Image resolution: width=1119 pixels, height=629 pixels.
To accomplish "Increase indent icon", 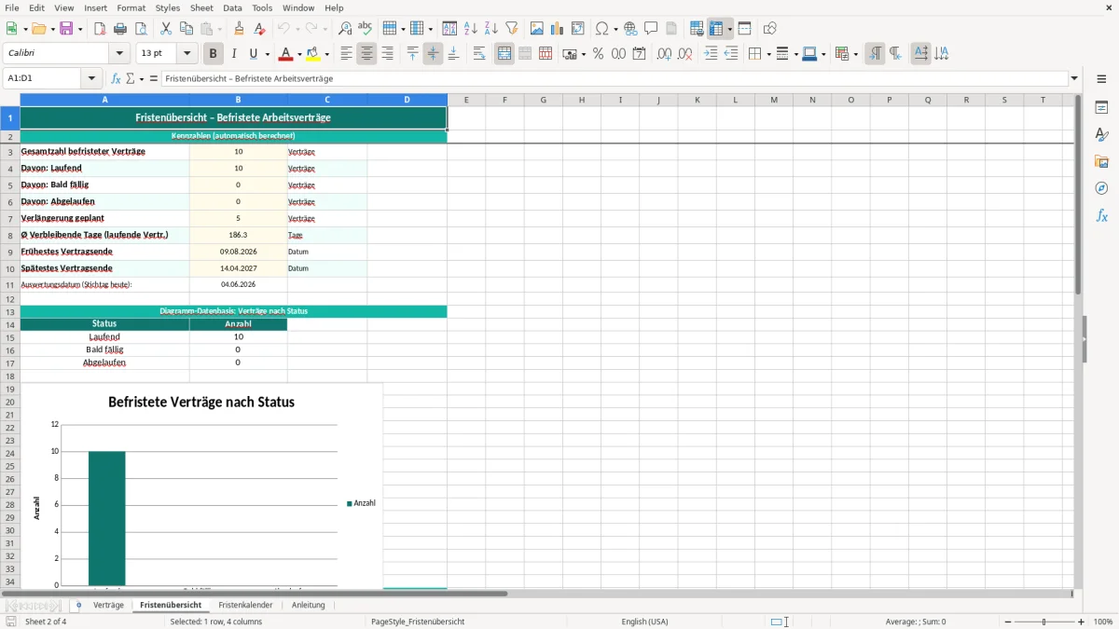I will [711, 54].
